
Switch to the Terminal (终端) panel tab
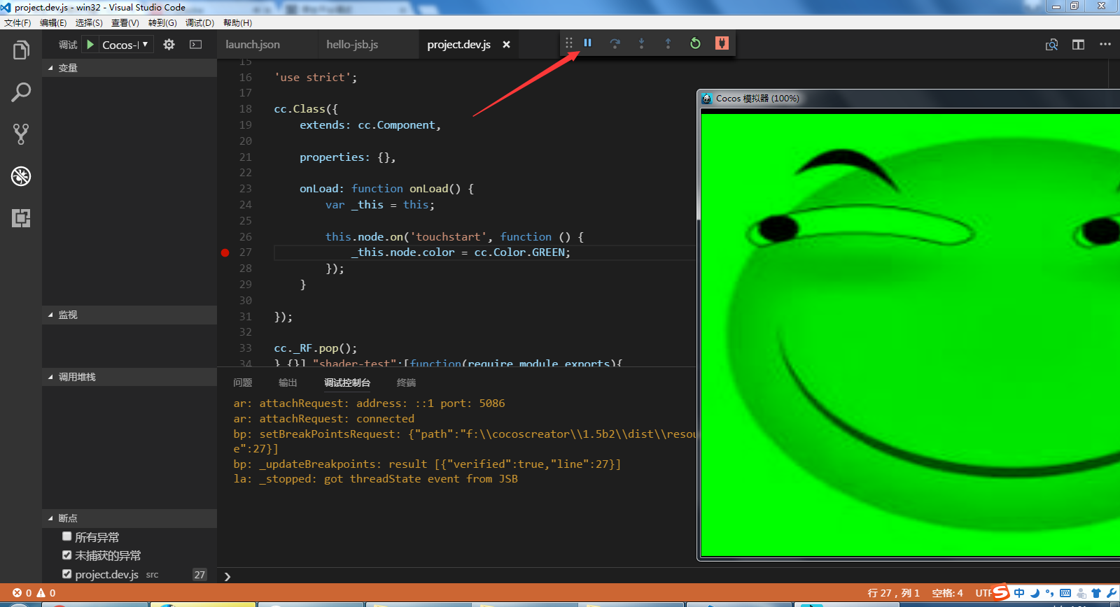pyautogui.click(x=406, y=383)
